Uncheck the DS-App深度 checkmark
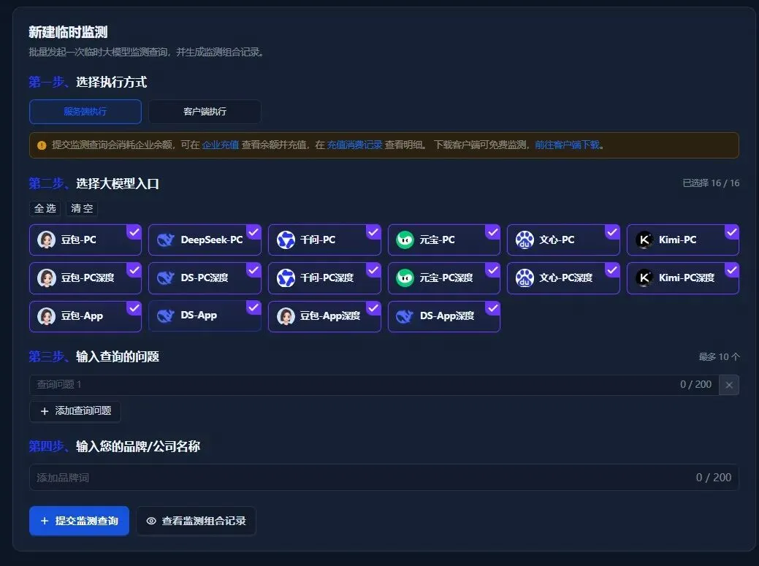 coord(493,308)
